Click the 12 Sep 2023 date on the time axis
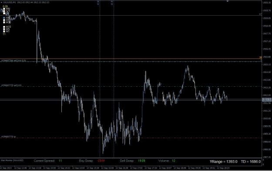Viewport: 272px width, 171px height. click(6, 168)
